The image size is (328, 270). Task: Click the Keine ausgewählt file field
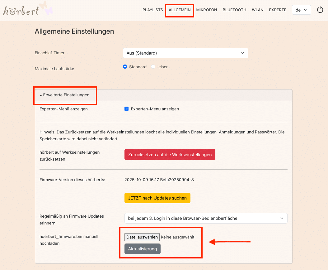point(178,237)
